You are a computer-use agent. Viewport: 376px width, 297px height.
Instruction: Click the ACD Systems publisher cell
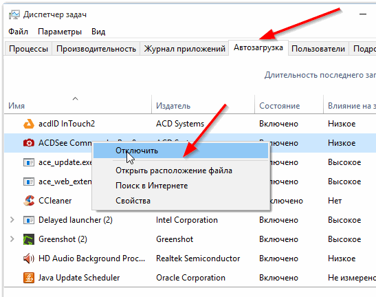tap(180, 124)
